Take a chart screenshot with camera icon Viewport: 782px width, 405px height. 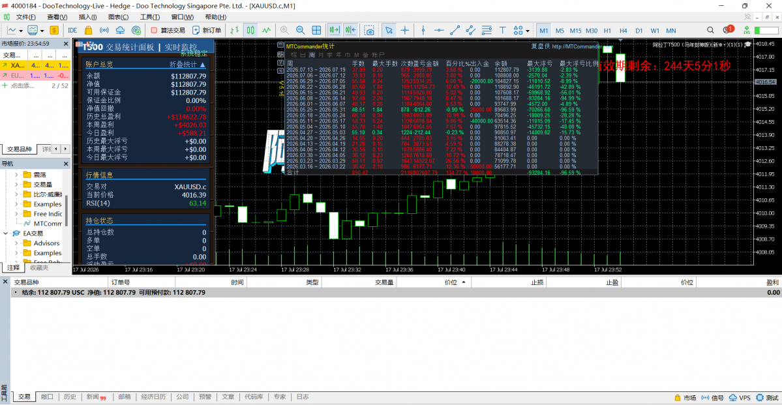pyautogui.click(x=369, y=31)
